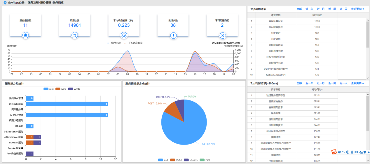
Task: Toggle the POST legend item under pie
Action: pyautogui.click(x=176, y=160)
